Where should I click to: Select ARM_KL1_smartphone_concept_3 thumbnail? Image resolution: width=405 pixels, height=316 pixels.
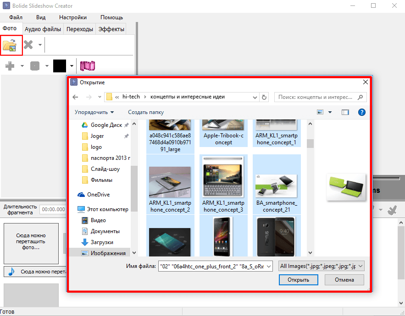click(x=223, y=184)
